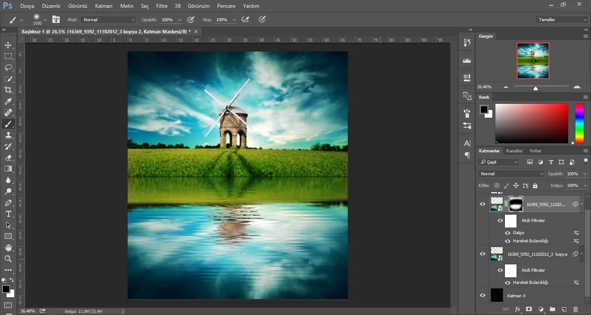
Task: Select the Zoom tool
Action: [8, 259]
